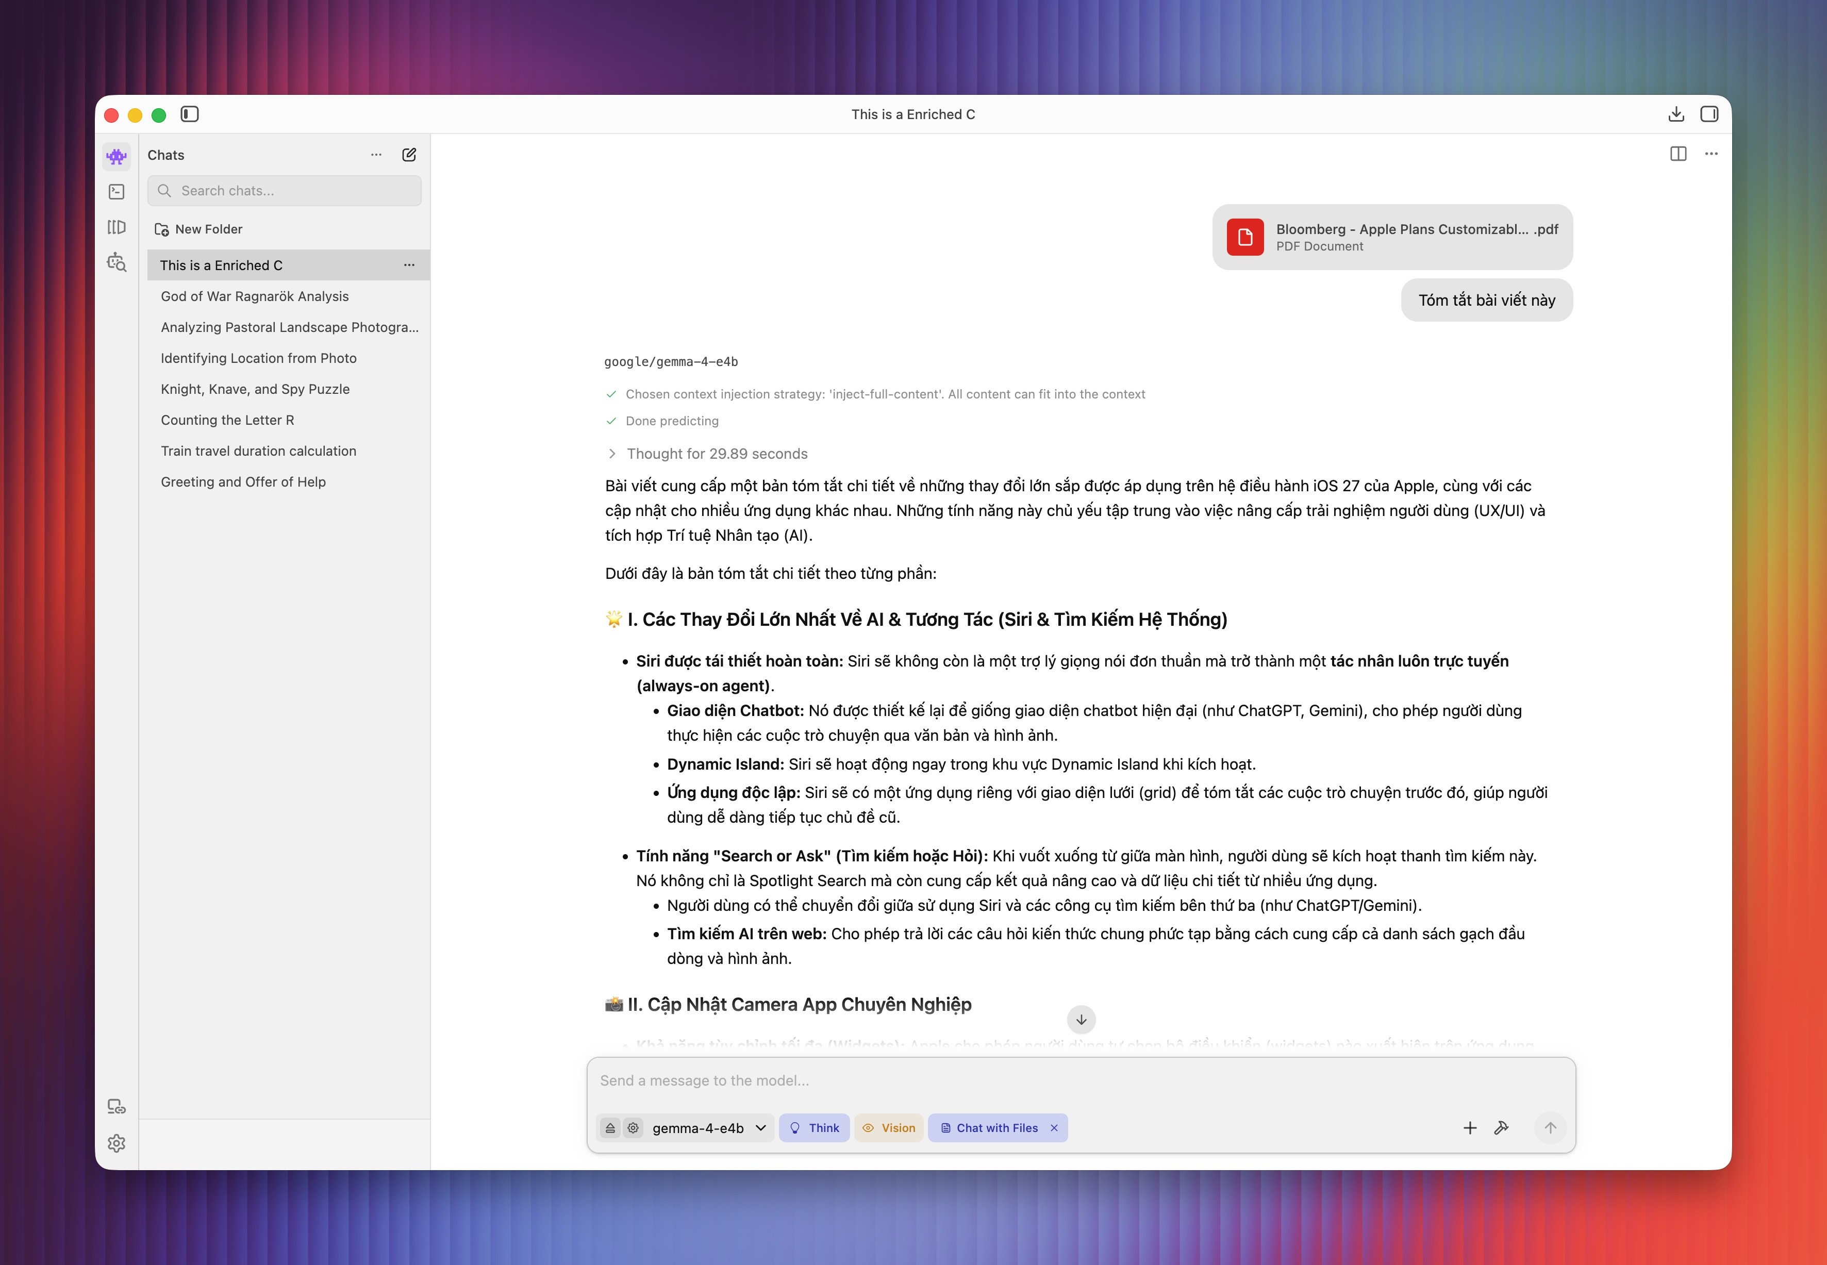Open the Chats view icon in sidebar
This screenshot has width=1827, height=1265.
117,156
